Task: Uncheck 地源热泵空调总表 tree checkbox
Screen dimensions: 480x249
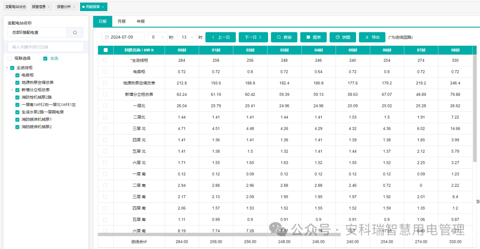Action: click(x=17, y=83)
